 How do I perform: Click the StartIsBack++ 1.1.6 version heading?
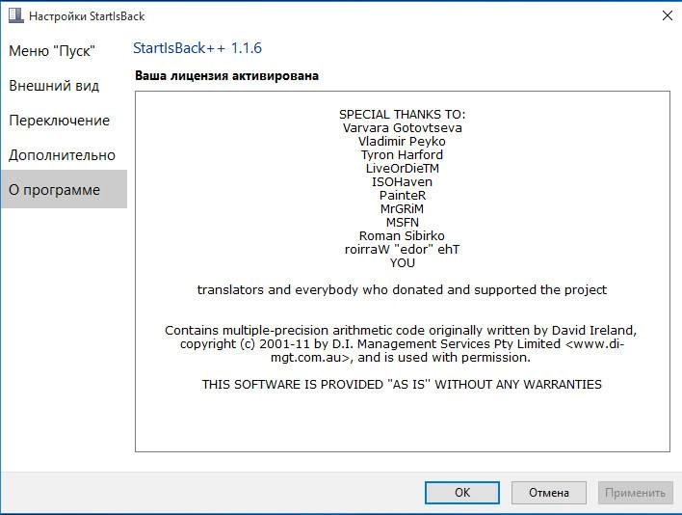pyautogui.click(x=197, y=48)
